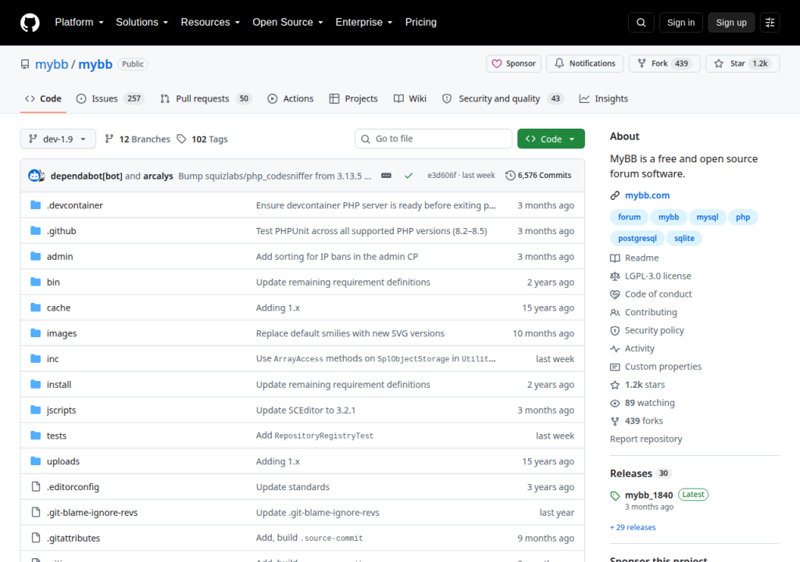
Task: View the 12 Branches link
Action: click(x=137, y=139)
